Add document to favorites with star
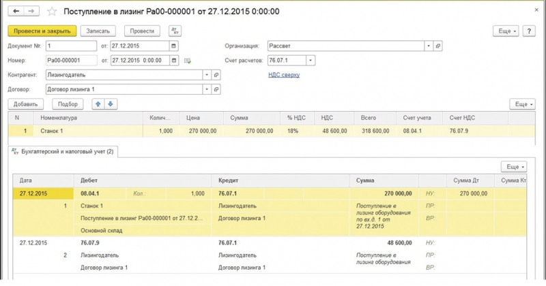Viewport: 546px width, 286px height. pyautogui.click(x=53, y=12)
